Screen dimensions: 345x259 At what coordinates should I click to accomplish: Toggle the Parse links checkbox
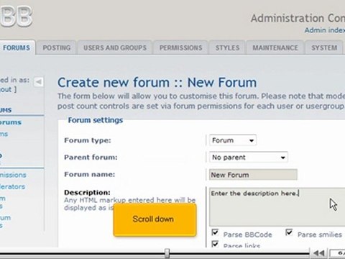(x=215, y=244)
